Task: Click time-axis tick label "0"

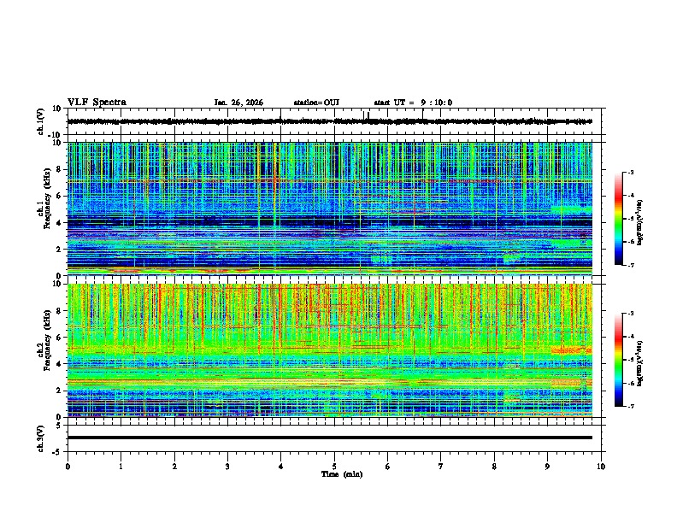Action: 68,467
